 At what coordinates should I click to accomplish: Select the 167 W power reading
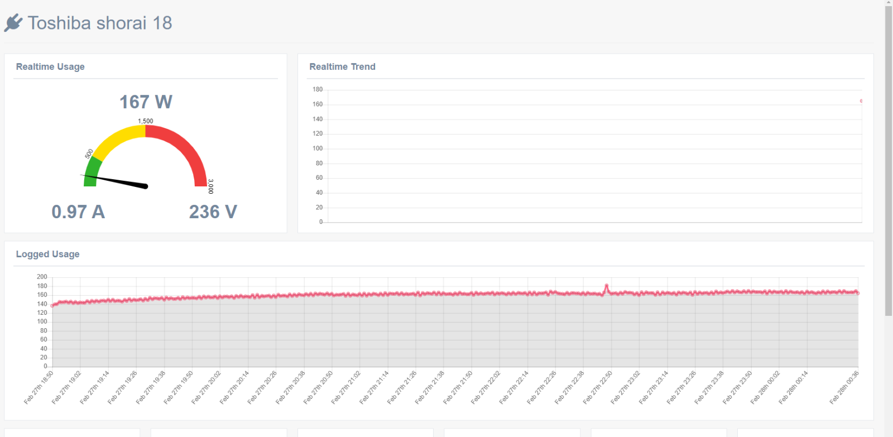[146, 102]
